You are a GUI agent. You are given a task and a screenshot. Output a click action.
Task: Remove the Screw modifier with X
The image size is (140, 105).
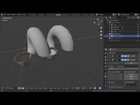137,56
